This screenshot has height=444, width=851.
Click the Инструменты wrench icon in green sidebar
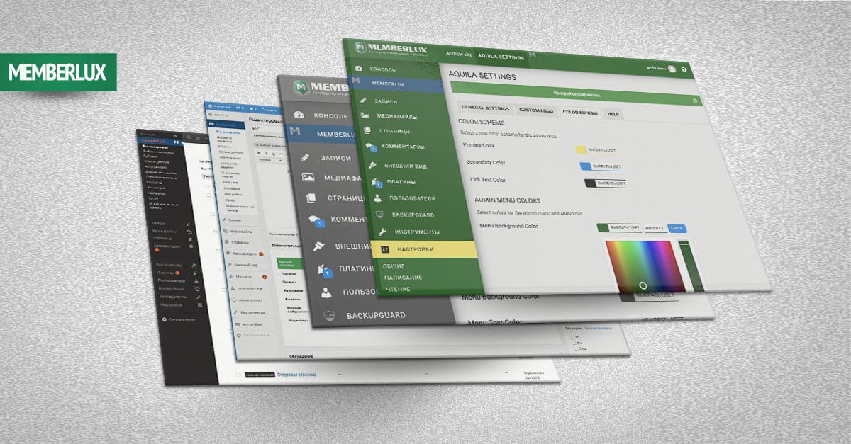pos(382,232)
